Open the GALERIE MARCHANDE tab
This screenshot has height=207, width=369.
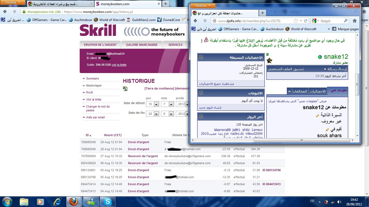pyautogui.click(x=142, y=45)
